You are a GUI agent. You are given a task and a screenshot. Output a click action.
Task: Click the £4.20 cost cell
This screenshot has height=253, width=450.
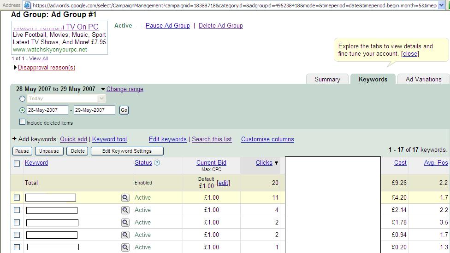[399, 197]
